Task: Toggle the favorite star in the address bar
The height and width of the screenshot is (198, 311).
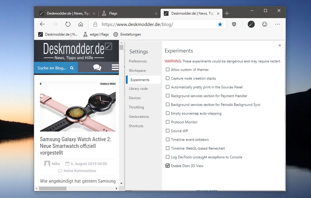Action: coord(220,24)
